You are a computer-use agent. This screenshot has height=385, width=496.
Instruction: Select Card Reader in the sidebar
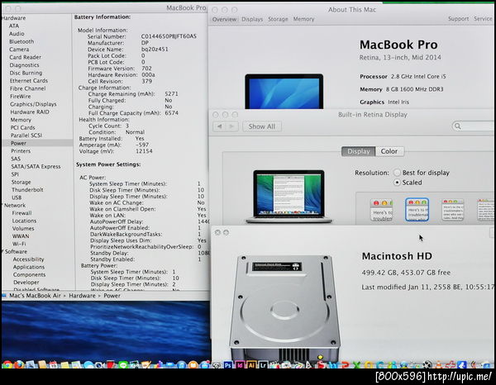[26, 57]
